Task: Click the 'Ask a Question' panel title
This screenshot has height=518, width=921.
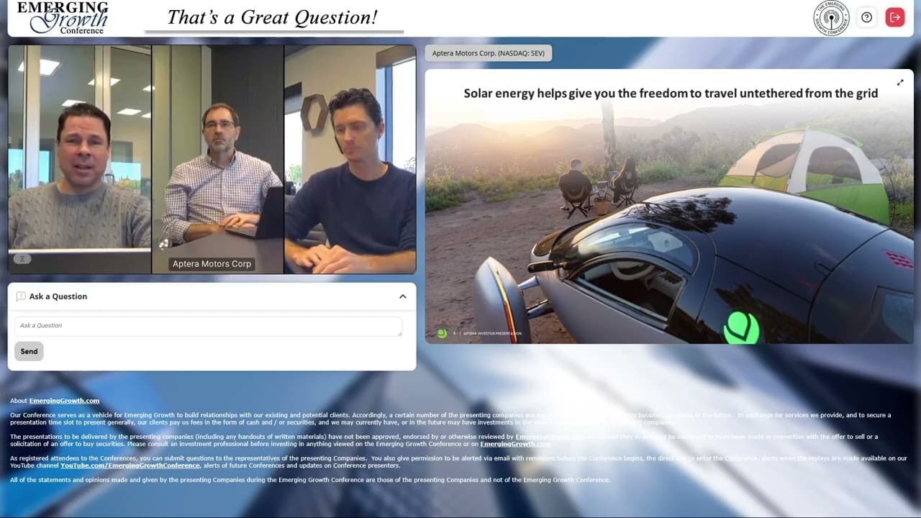Action: click(58, 296)
